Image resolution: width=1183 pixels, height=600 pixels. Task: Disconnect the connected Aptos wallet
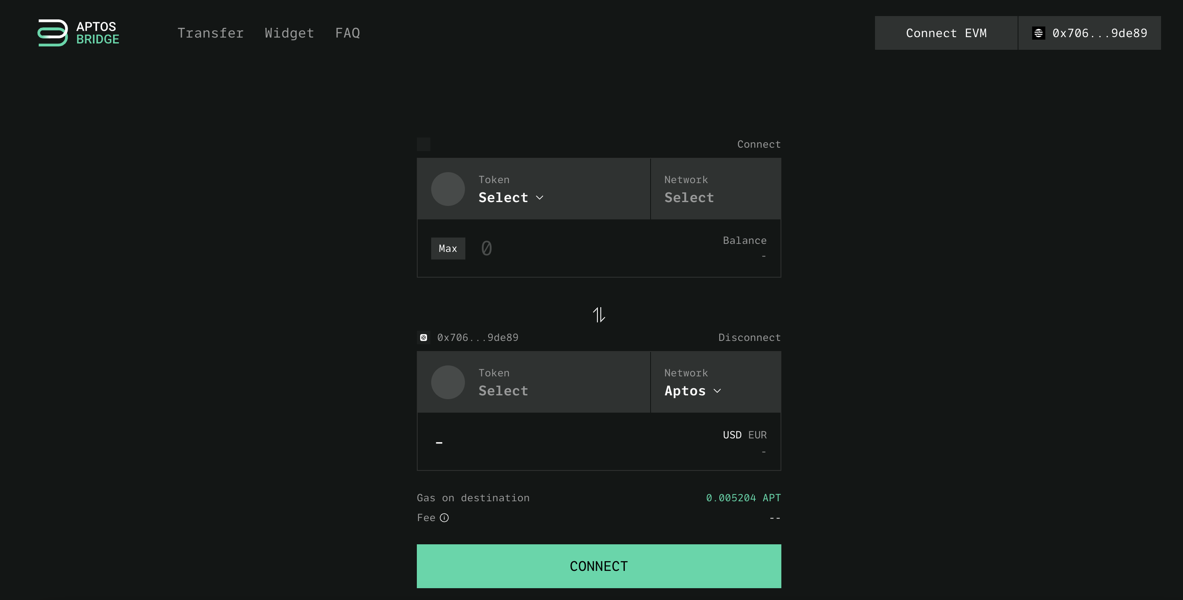(749, 338)
